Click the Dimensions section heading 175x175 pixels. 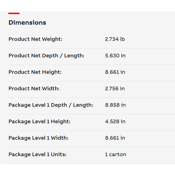[x=27, y=23]
